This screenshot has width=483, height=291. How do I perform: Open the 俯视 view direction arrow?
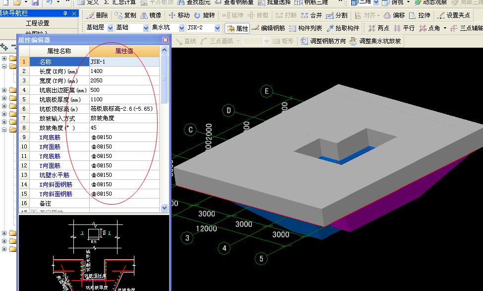[x=409, y=2]
